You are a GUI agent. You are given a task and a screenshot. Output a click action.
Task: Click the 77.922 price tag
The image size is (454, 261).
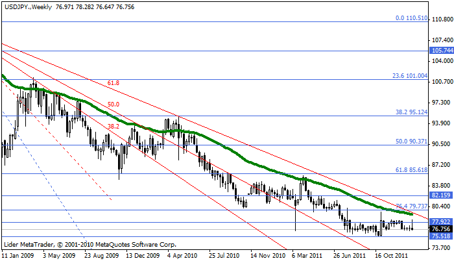click(x=441, y=222)
